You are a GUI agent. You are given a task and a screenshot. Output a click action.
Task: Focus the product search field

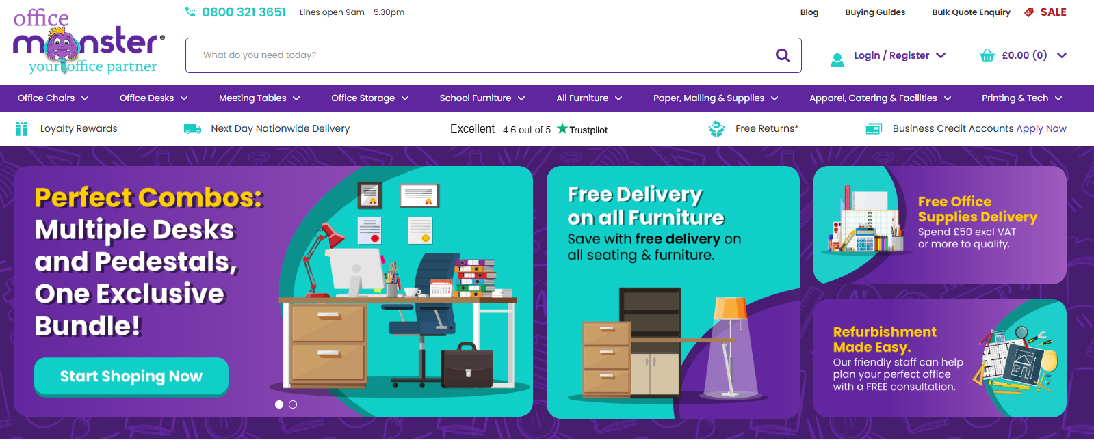point(479,55)
